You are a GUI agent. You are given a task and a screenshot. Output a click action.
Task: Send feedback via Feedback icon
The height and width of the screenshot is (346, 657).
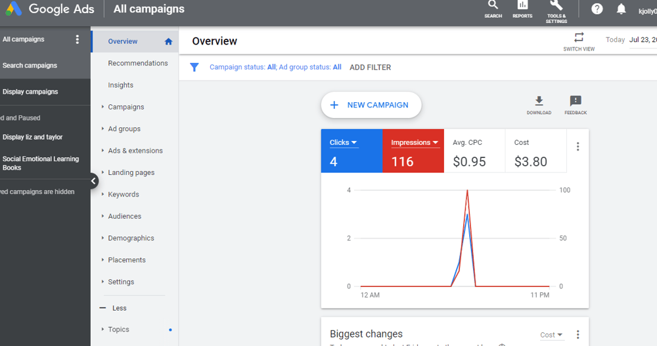576,106
